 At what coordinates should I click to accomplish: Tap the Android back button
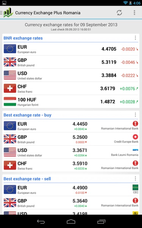click(x=41, y=222)
